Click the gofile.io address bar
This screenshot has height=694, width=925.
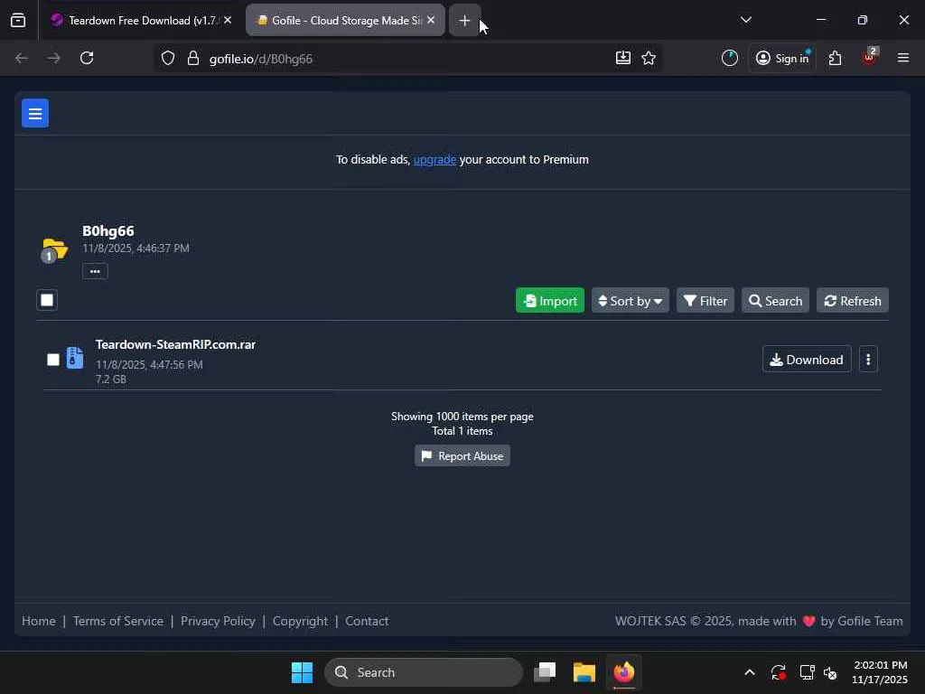tap(407, 59)
